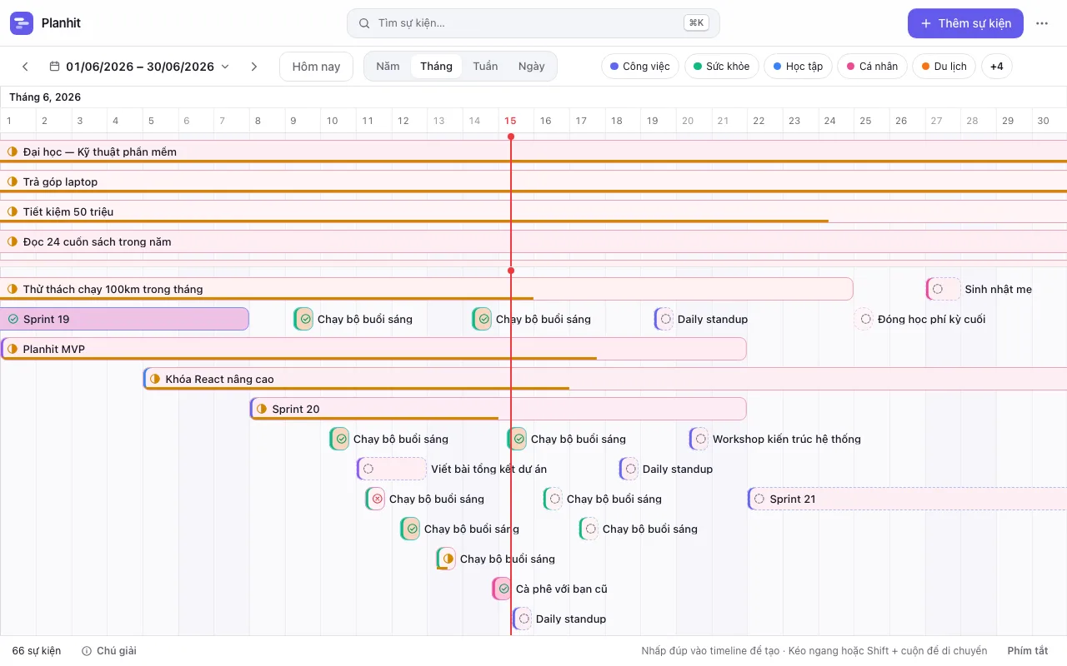Select day 8 in the date header
This screenshot has height=666, width=1067.
point(258,121)
